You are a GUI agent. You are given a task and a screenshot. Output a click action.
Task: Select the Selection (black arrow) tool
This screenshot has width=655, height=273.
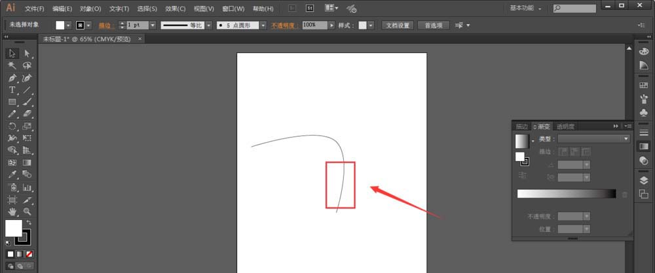tap(12, 53)
